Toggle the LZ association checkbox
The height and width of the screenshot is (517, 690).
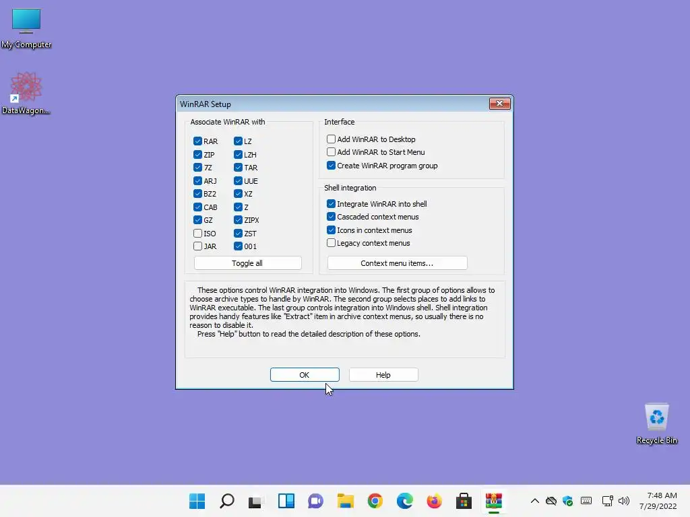tap(238, 141)
